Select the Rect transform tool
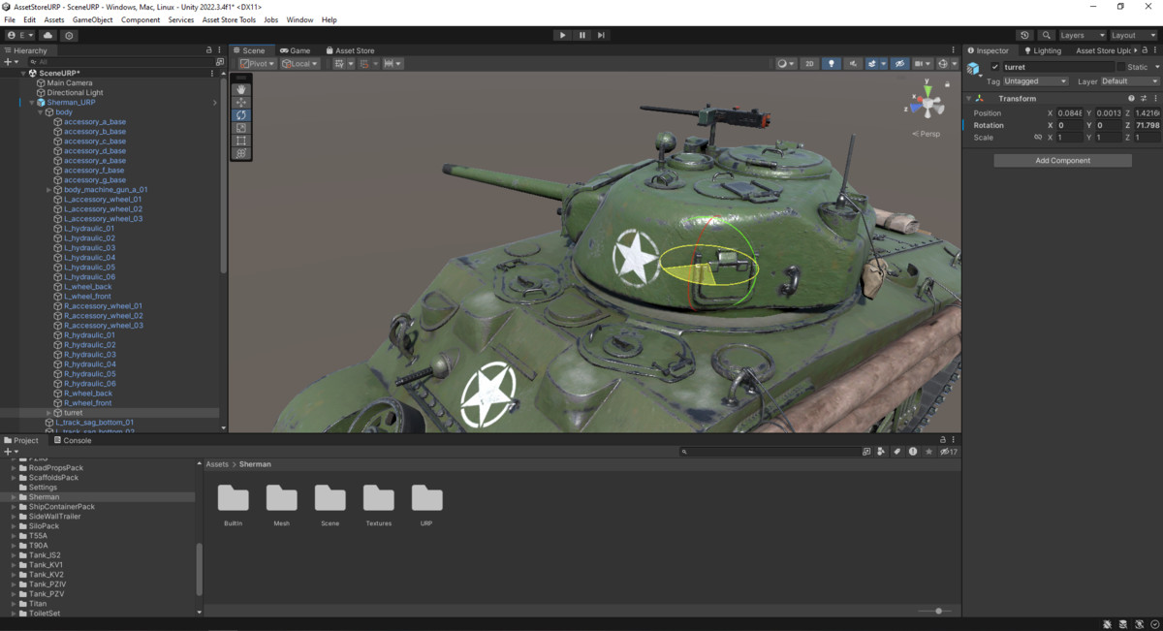This screenshot has width=1163, height=631. tap(241, 141)
